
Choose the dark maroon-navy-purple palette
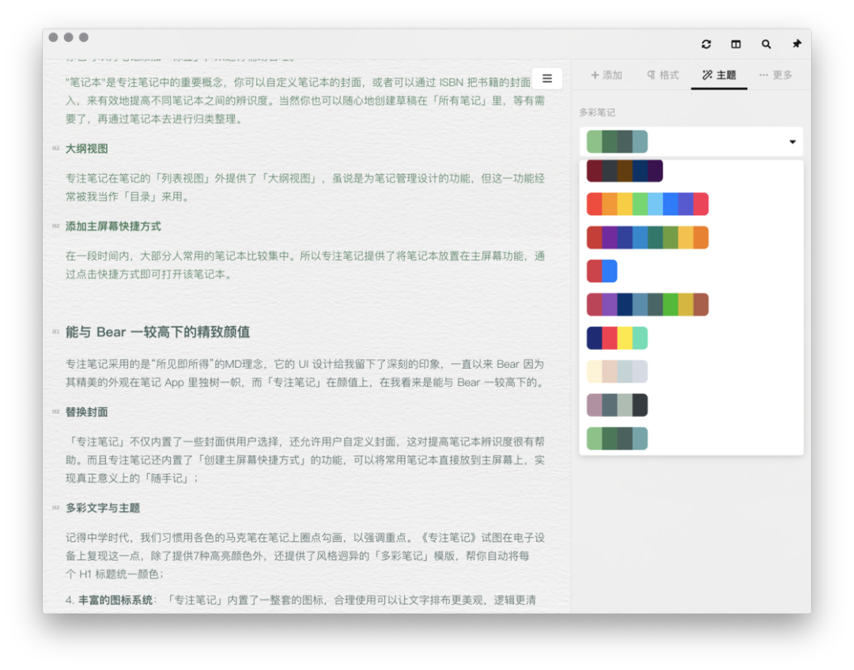[624, 171]
